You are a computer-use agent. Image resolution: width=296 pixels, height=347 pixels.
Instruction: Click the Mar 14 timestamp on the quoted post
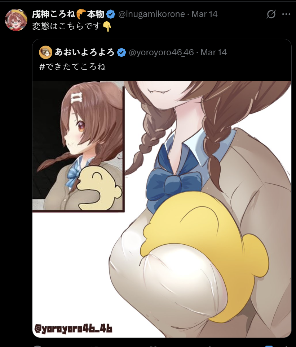point(213,52)
